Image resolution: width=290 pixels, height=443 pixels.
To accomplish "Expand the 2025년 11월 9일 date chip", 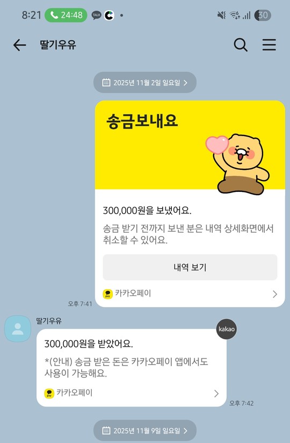I will click(145, 431).
